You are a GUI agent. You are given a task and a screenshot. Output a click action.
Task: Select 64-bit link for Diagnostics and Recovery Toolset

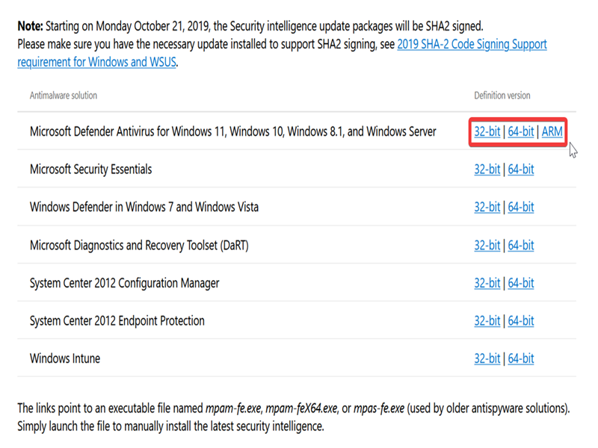click(520, 245)
